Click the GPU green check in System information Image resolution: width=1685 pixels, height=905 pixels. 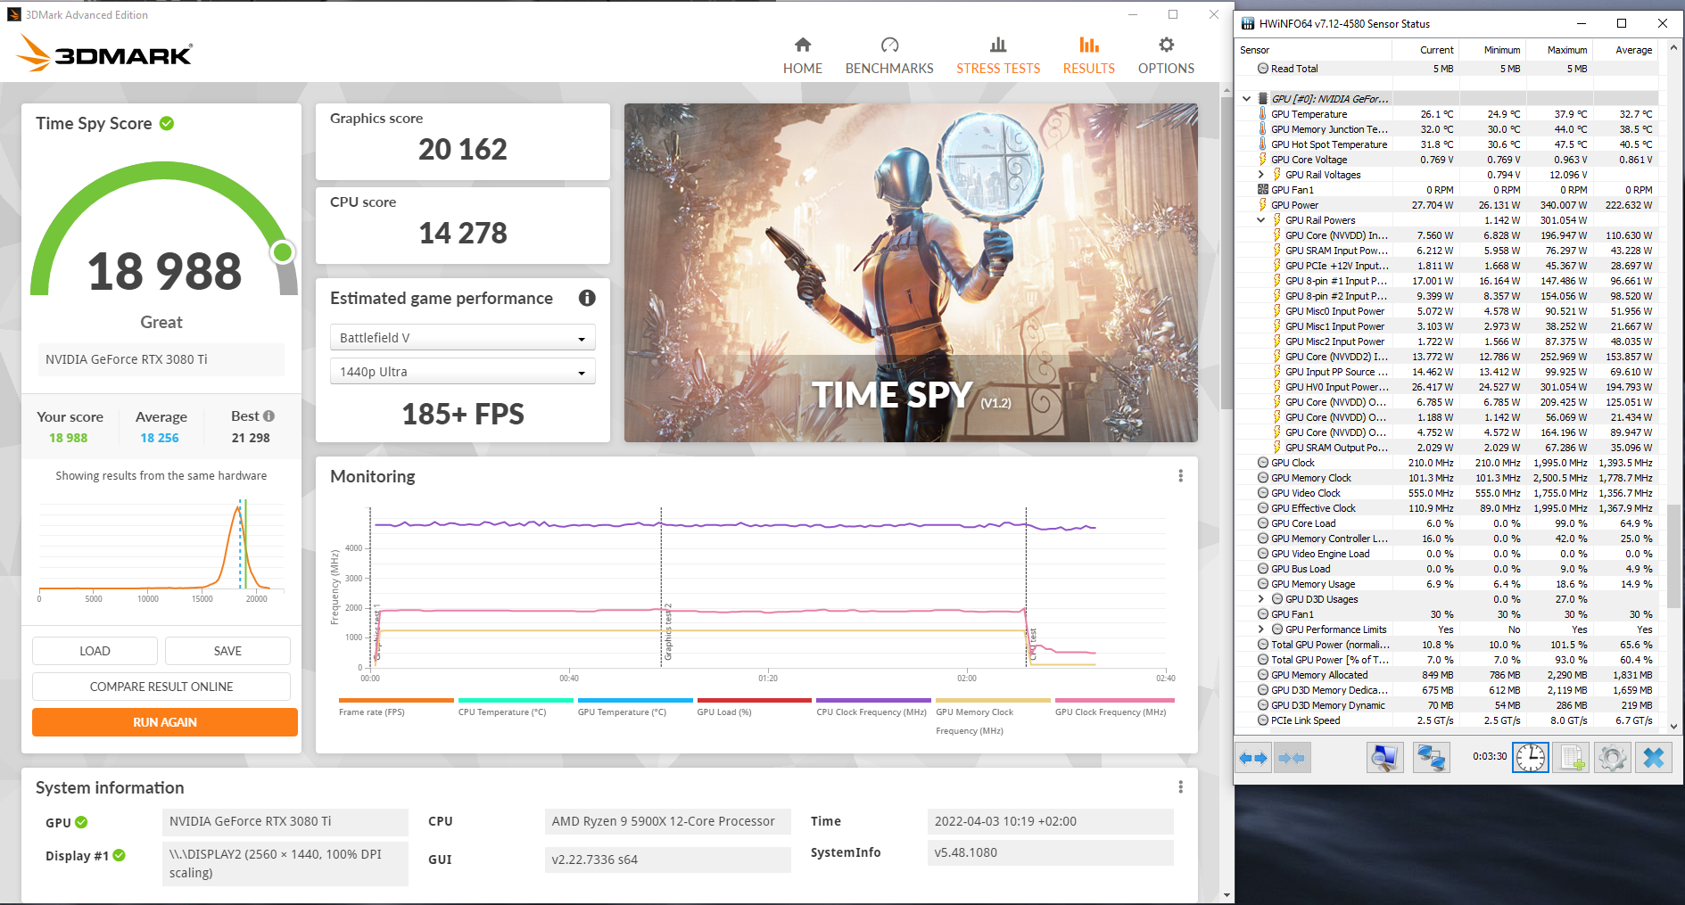(x=81, y=822)
